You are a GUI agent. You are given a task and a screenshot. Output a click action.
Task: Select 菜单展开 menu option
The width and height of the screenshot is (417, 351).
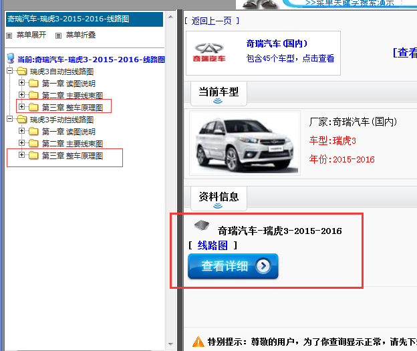pos(31,35)
